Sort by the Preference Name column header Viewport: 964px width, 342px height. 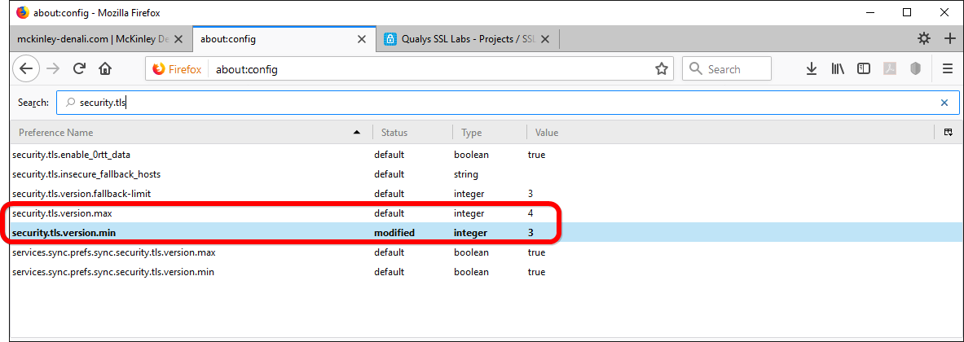(187, 132)
